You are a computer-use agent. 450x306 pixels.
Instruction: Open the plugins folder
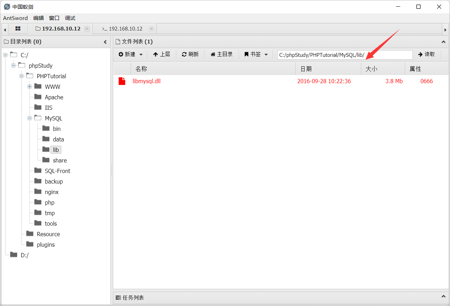pos(41,244)
